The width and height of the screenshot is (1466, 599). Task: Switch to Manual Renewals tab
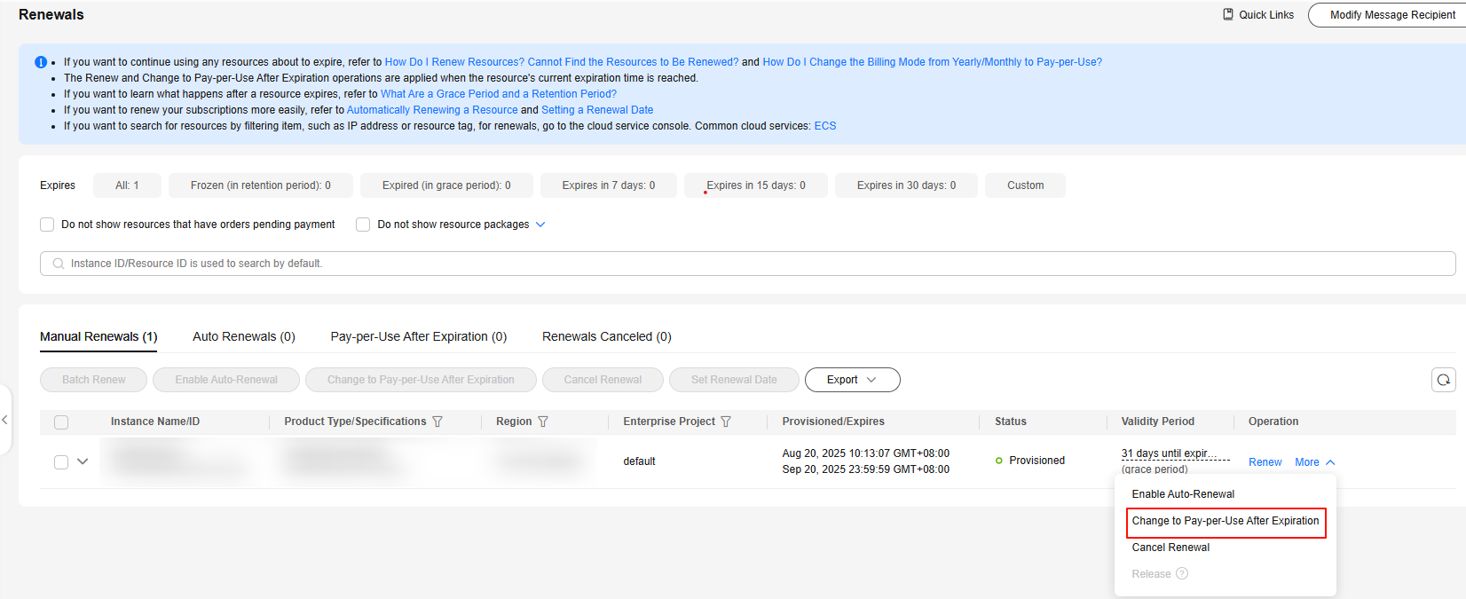pos(99,336)
